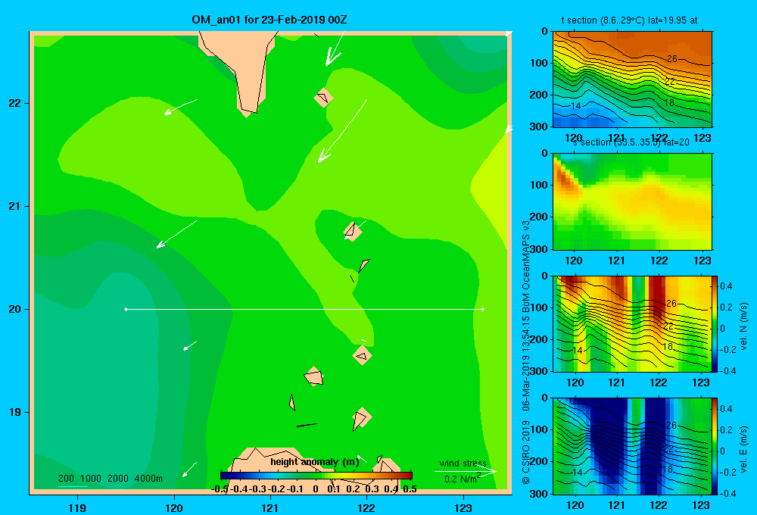Click the bathymetry legend '200 1000 2000 4000m'
Viewport: 757px width, 515px height.
pos(111,479)
